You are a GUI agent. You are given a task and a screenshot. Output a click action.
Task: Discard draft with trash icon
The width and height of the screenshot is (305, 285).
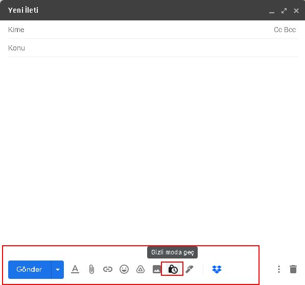pyautogui.click(x=293, y=269)
